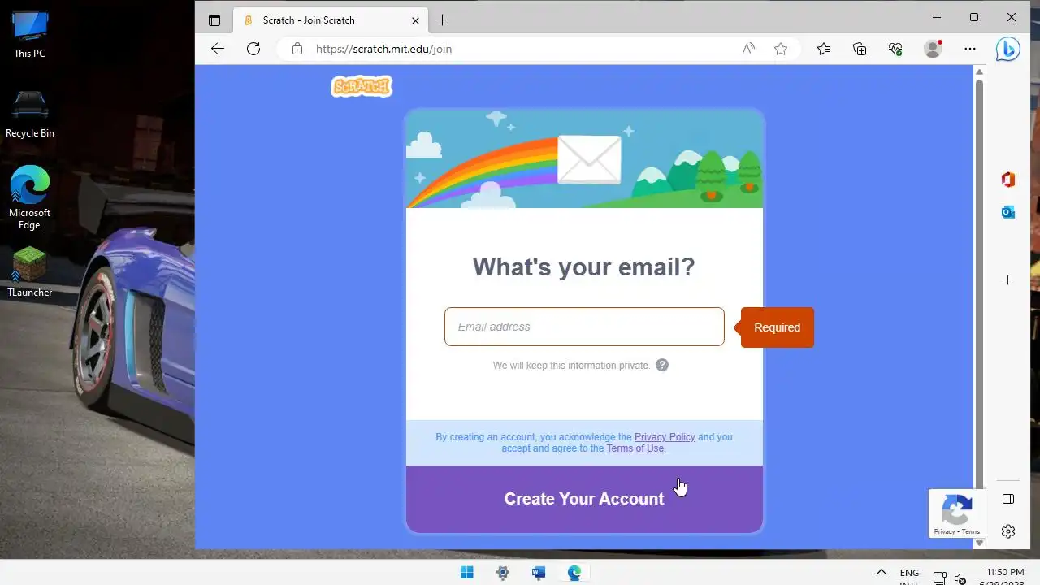Click 'We will keep this information private' text

pos(572,366)
